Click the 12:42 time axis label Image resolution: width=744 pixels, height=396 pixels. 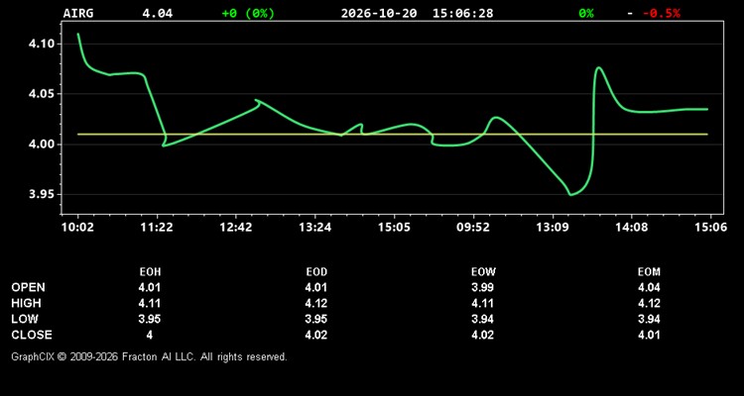pos(236,228)
